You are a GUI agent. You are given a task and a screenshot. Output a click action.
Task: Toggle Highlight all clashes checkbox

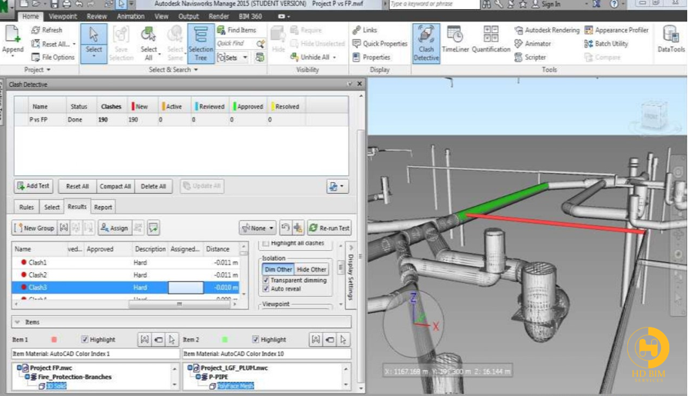tap(266, 243)
